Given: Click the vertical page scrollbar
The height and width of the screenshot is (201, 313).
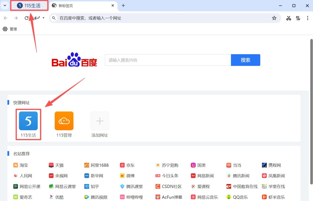Looking at the screenshot, I should (311, 104).
